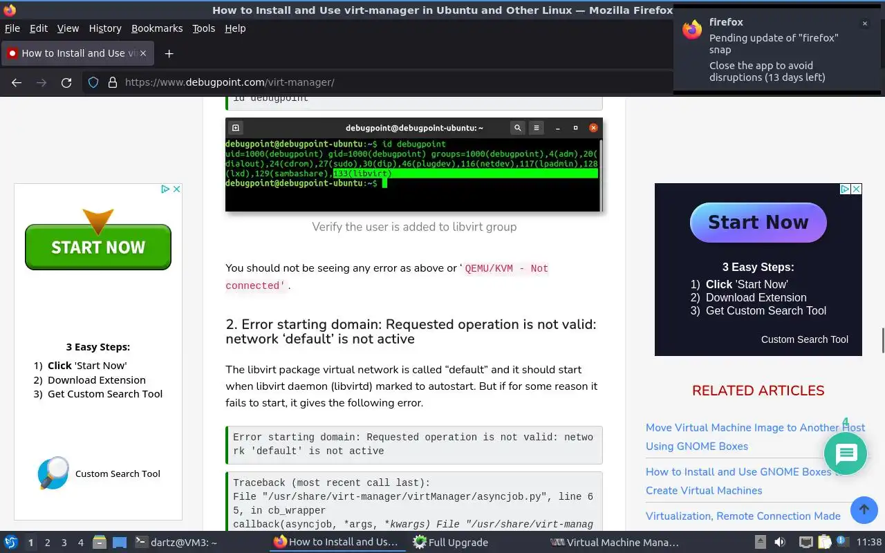Viewport: 885px width, 553px height.
Task: Dismiss the firefox snap update notification
Action: click(x=864, y=24)
